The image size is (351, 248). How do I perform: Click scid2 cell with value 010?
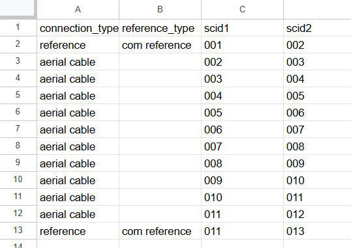pos(317,180)
